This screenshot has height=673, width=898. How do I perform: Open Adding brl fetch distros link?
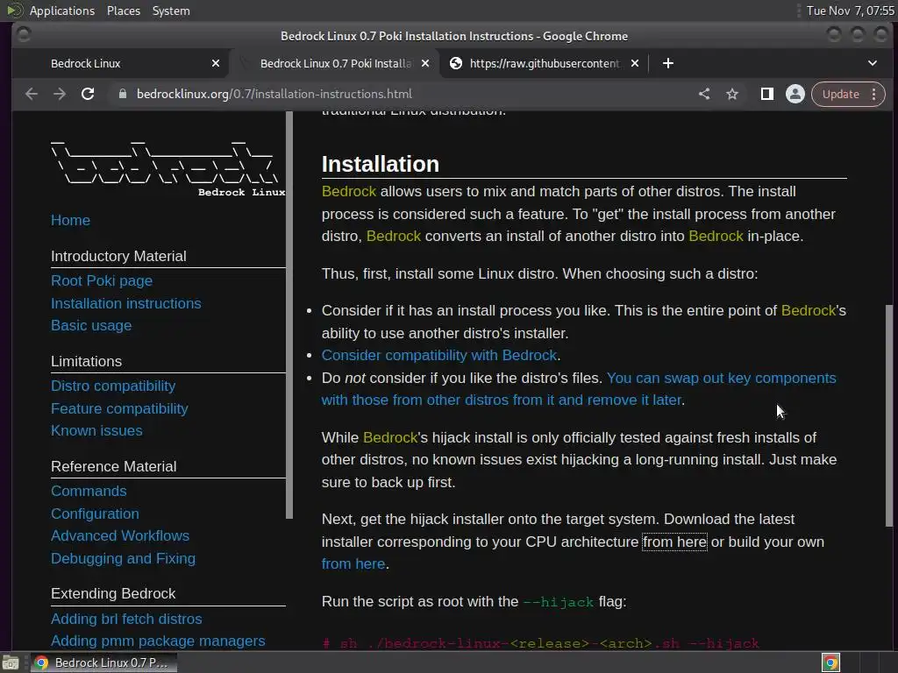126,619
